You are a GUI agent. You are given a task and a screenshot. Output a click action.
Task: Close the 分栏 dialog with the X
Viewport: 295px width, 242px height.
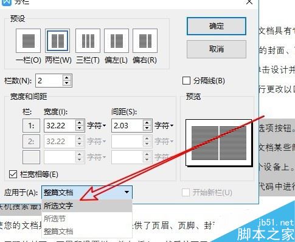(249, 2)
